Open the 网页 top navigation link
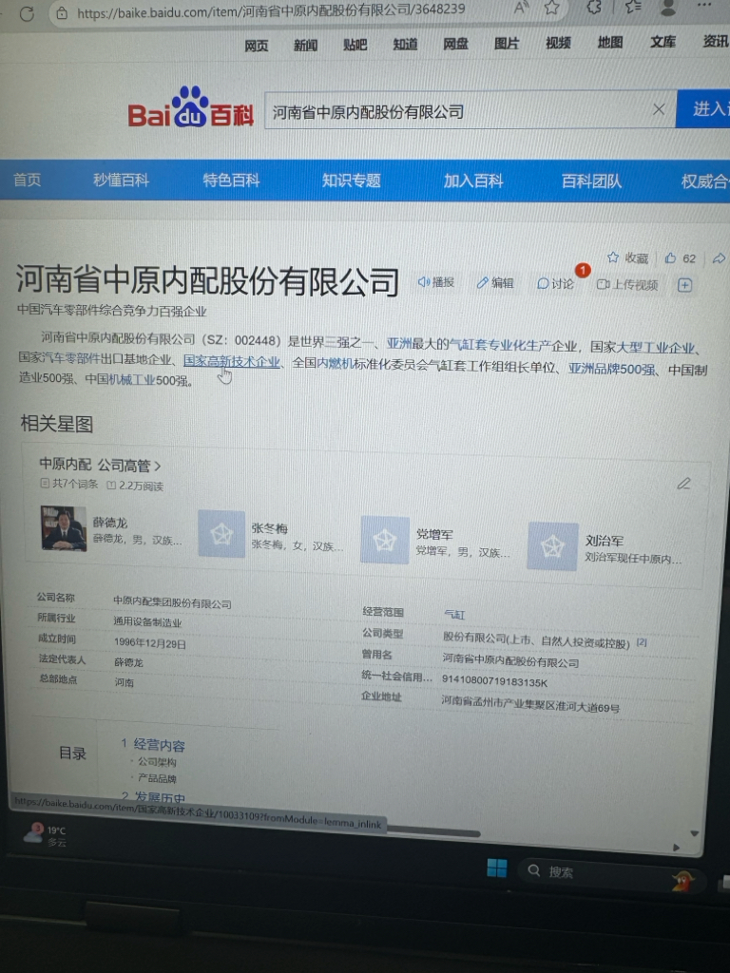Screen dimensions: 730x973 [257, 46]
